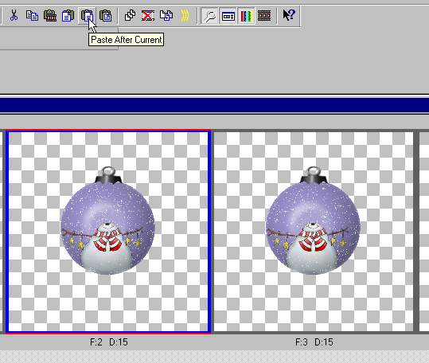Click the stacked pages duplicate frames icon
Viewport: 429px width, 363px height.
[x=130, y=16]
